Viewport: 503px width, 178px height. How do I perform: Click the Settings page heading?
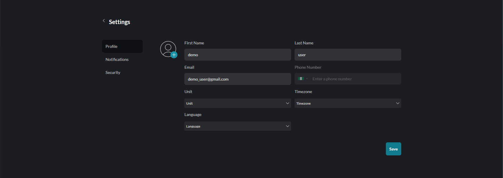coord(119,22)
